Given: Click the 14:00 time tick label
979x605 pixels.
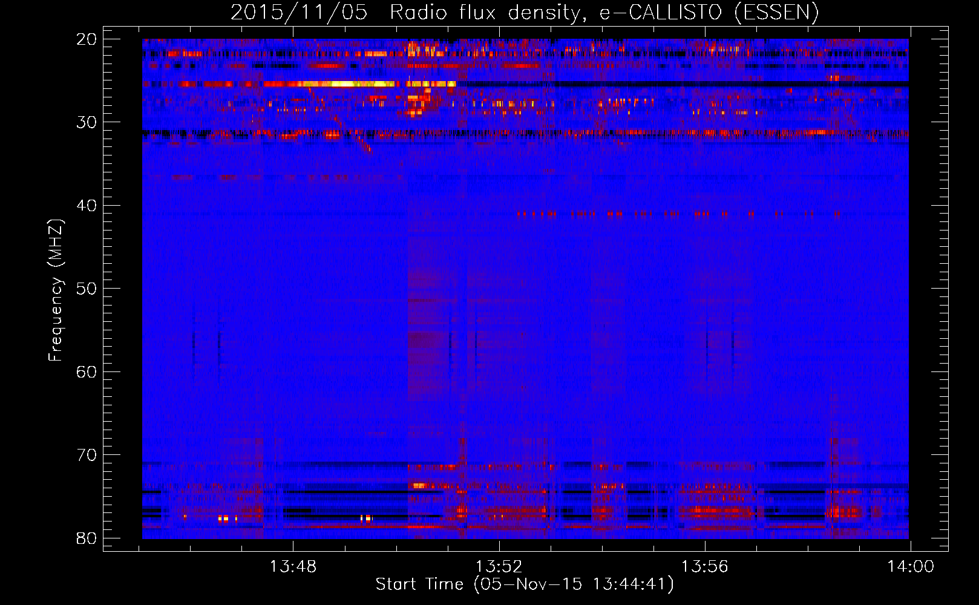Looking at the screenshot, I should point(911,567).
